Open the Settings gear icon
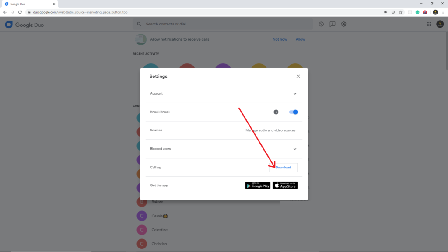The width and height of the screenshot is (448, 252). 343,24
